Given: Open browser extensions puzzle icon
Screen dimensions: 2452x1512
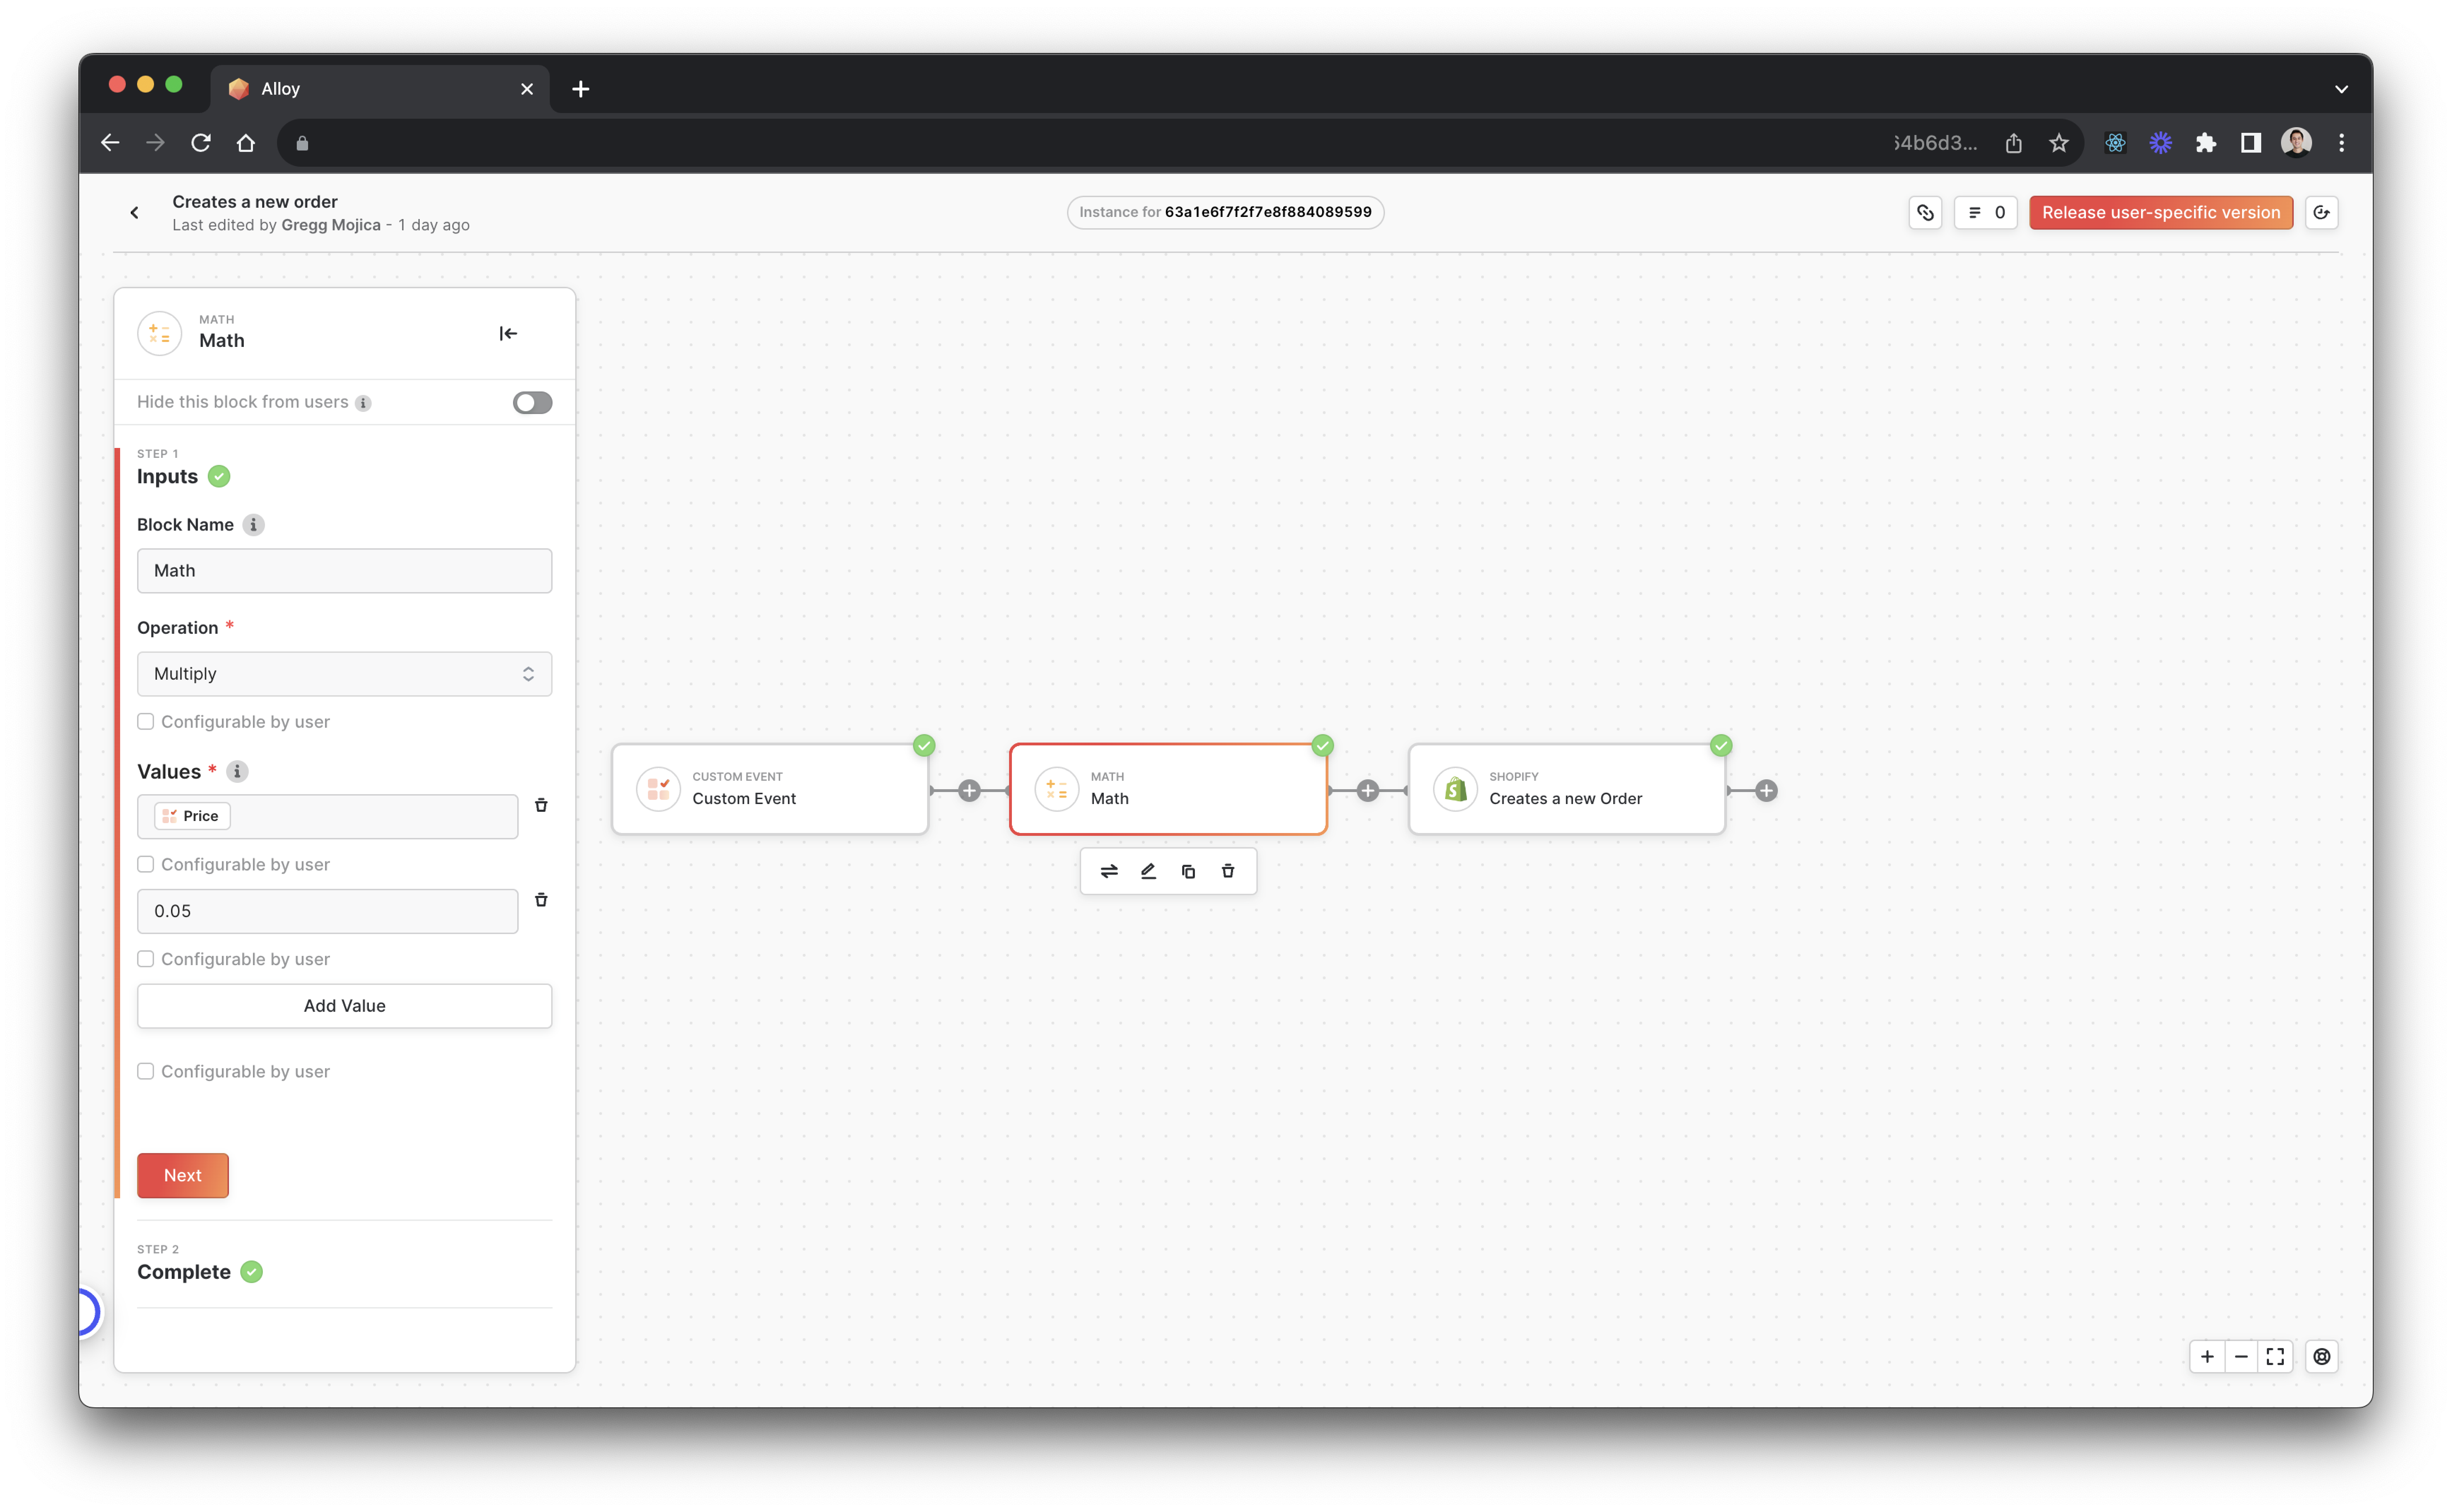Looking at the screenshot, I should [2206, 143].
